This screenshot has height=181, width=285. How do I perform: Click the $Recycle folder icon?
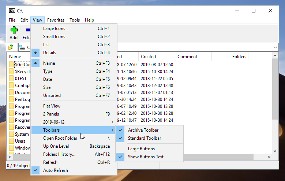11,71
